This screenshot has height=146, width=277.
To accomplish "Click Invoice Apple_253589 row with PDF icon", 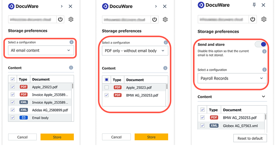I will pos(40,95).
